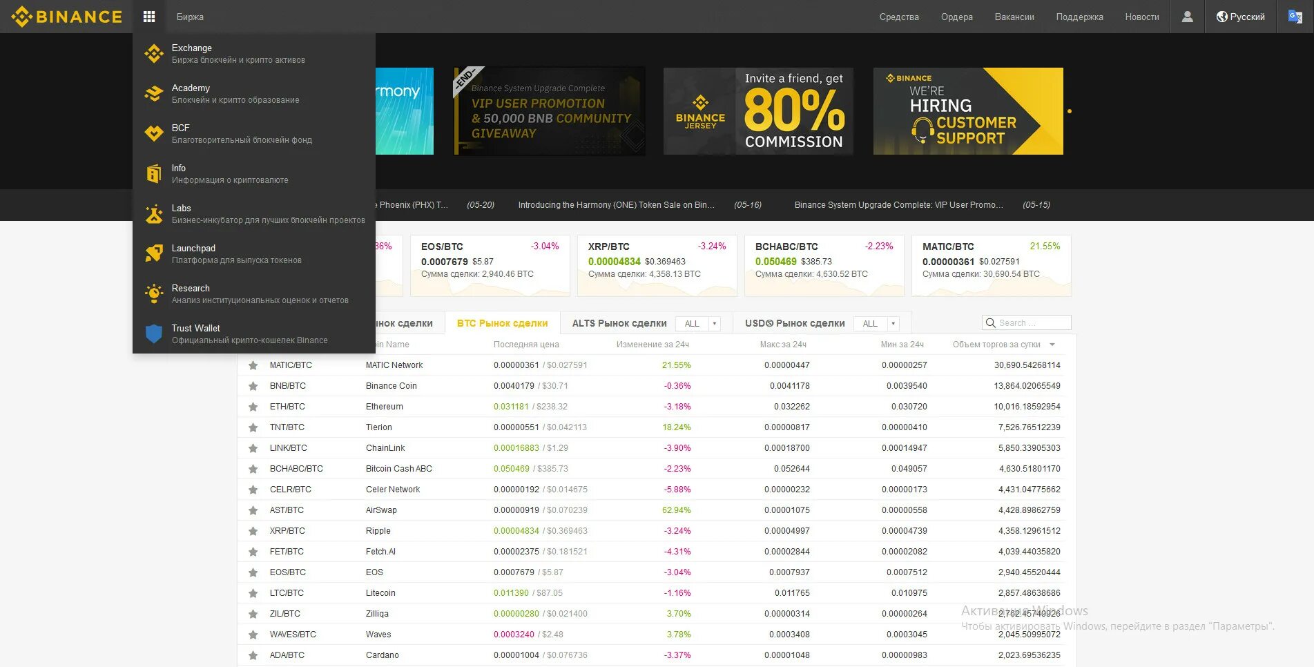Open the Вакансии link
The image size is (1314, 667).
pos(1014,17)
